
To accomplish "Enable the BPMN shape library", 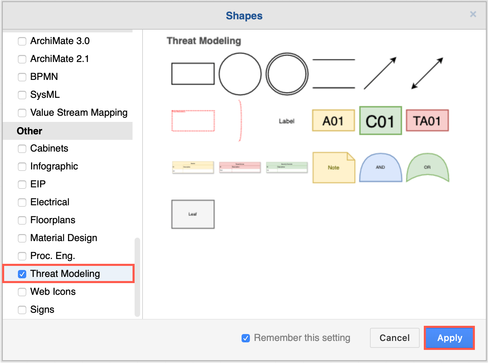I will click(22, 77).
